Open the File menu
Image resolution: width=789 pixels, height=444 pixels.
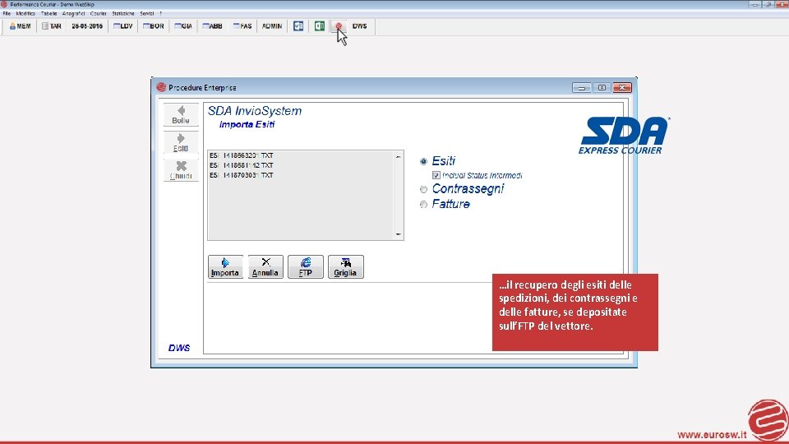(x=7, y=14)
